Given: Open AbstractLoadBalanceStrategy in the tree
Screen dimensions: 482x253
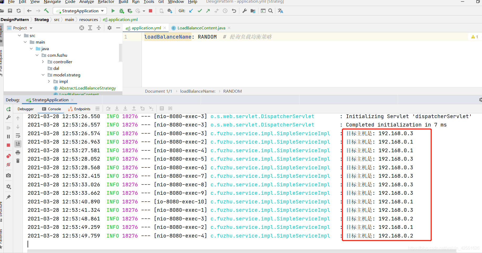Looking at the screenshot, I should click(x=87, y=88).
